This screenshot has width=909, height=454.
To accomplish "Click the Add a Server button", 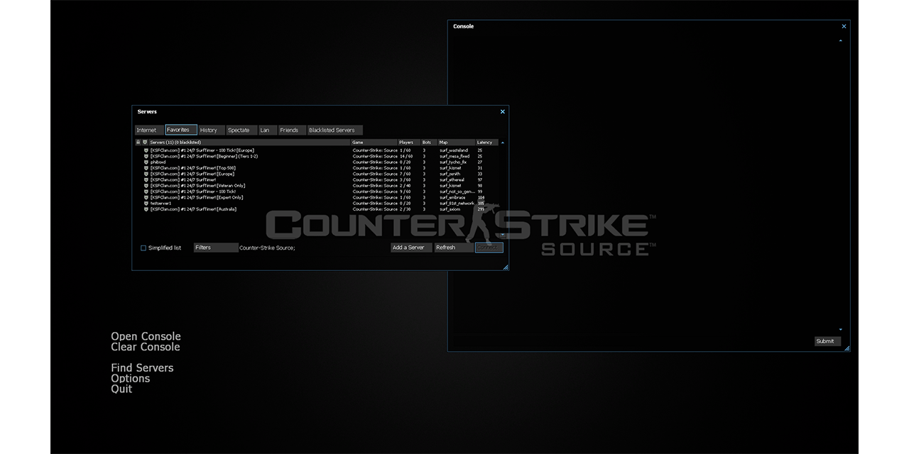I will tap(411, 248).
